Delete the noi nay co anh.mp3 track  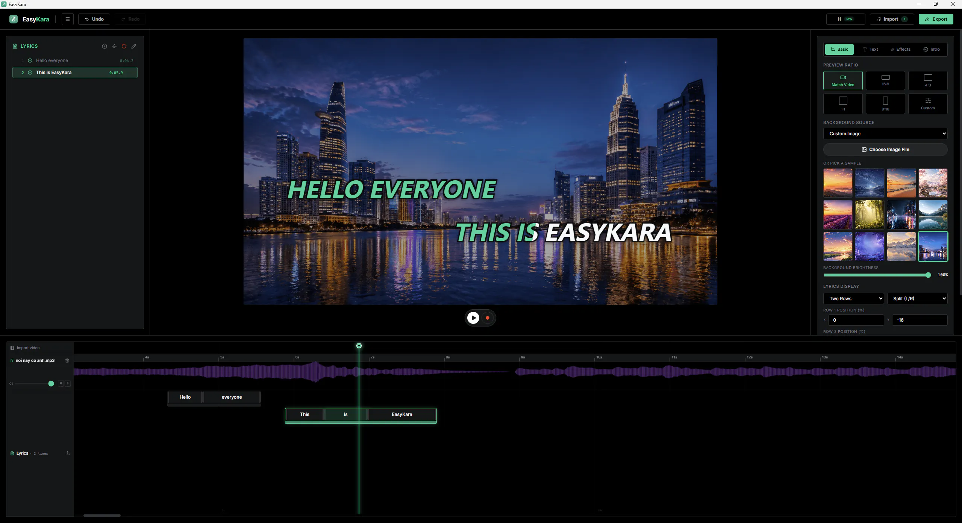coord(67,361)
